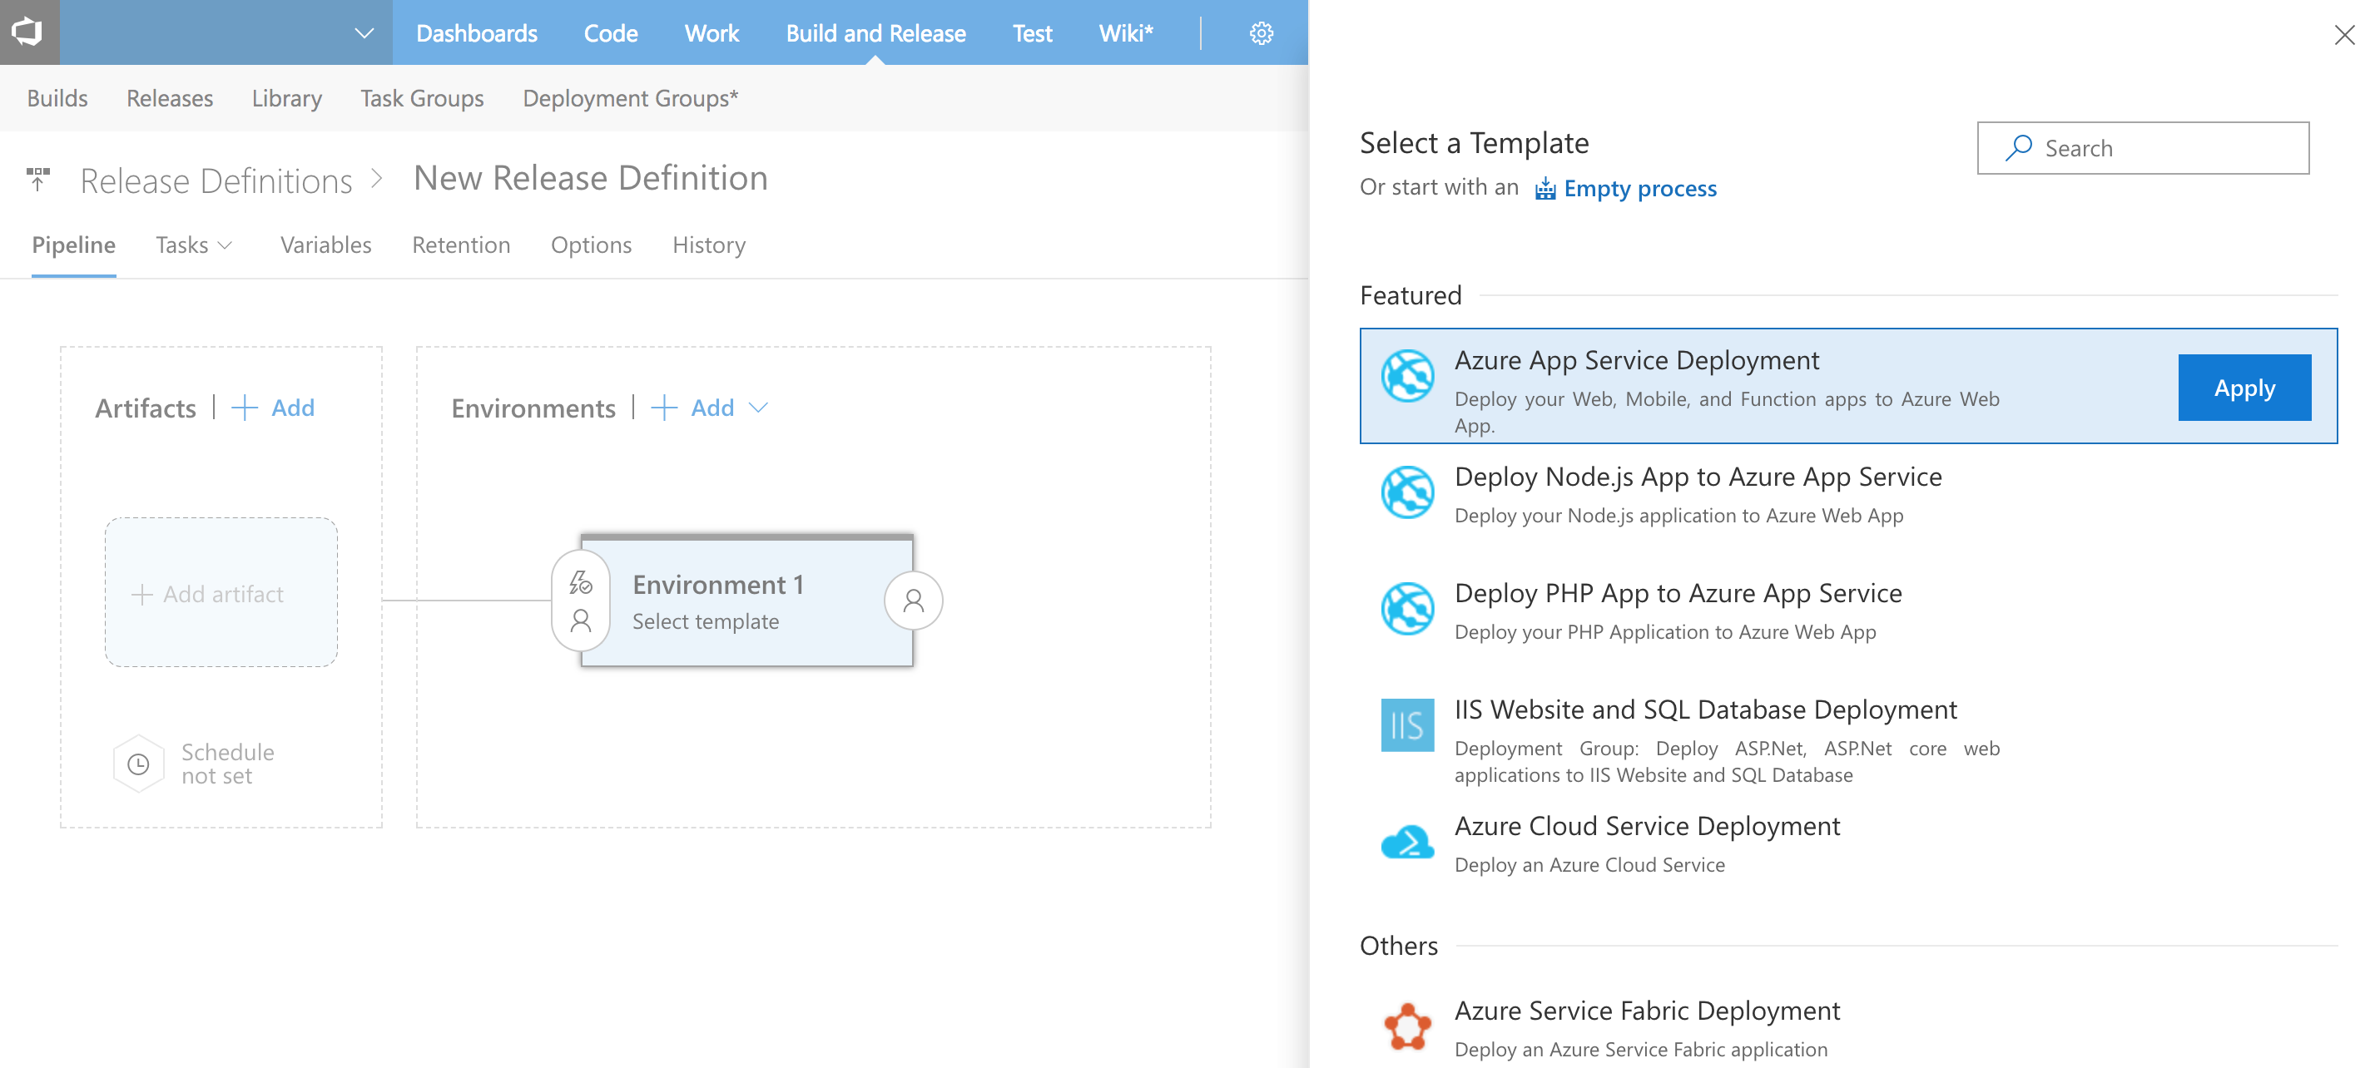The image size is (2380, 1068).
Task: Select the Pipeline tab
Action: (74, 243)
